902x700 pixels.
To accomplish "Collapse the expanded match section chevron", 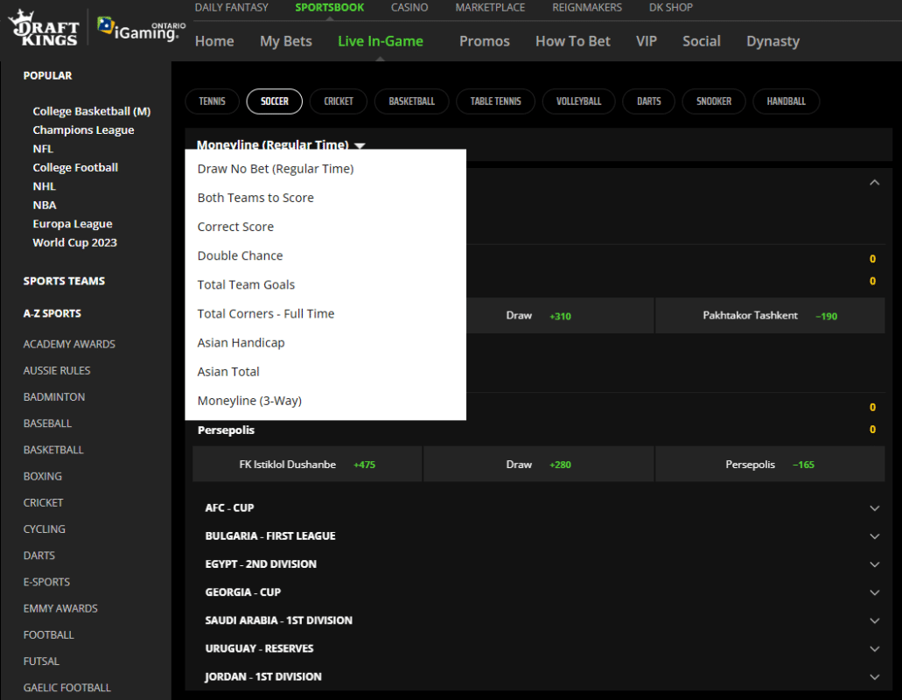I will 874,182.
